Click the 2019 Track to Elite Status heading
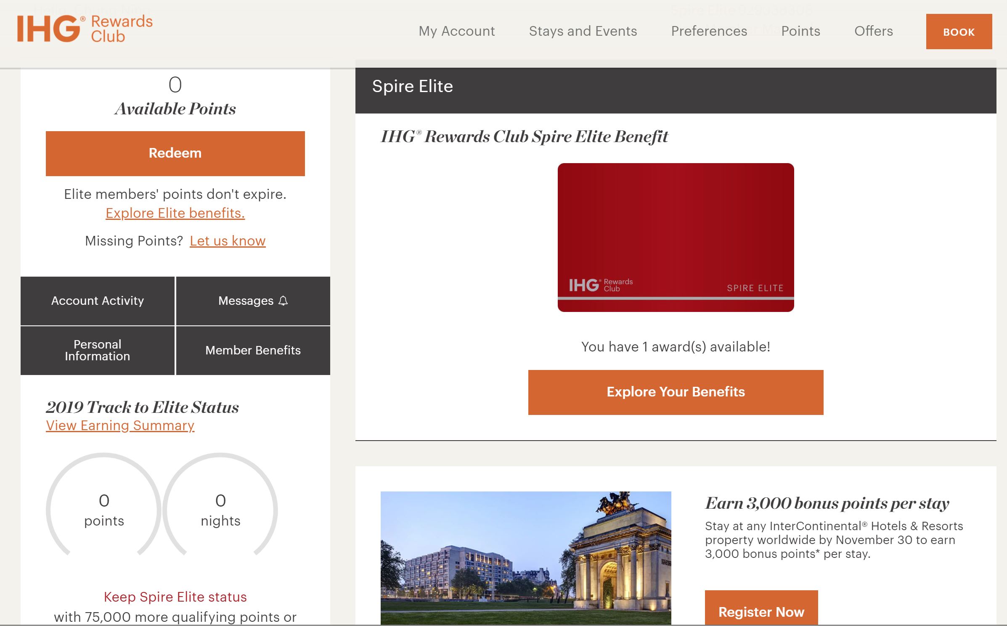 (x=143, y=407)
